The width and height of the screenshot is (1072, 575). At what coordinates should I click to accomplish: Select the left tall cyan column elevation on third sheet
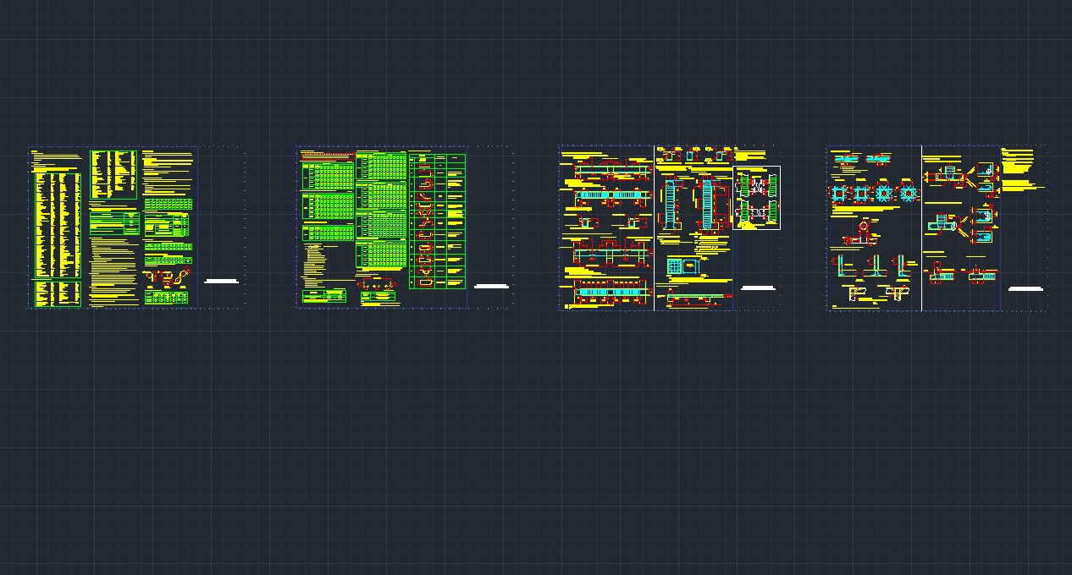668,204
